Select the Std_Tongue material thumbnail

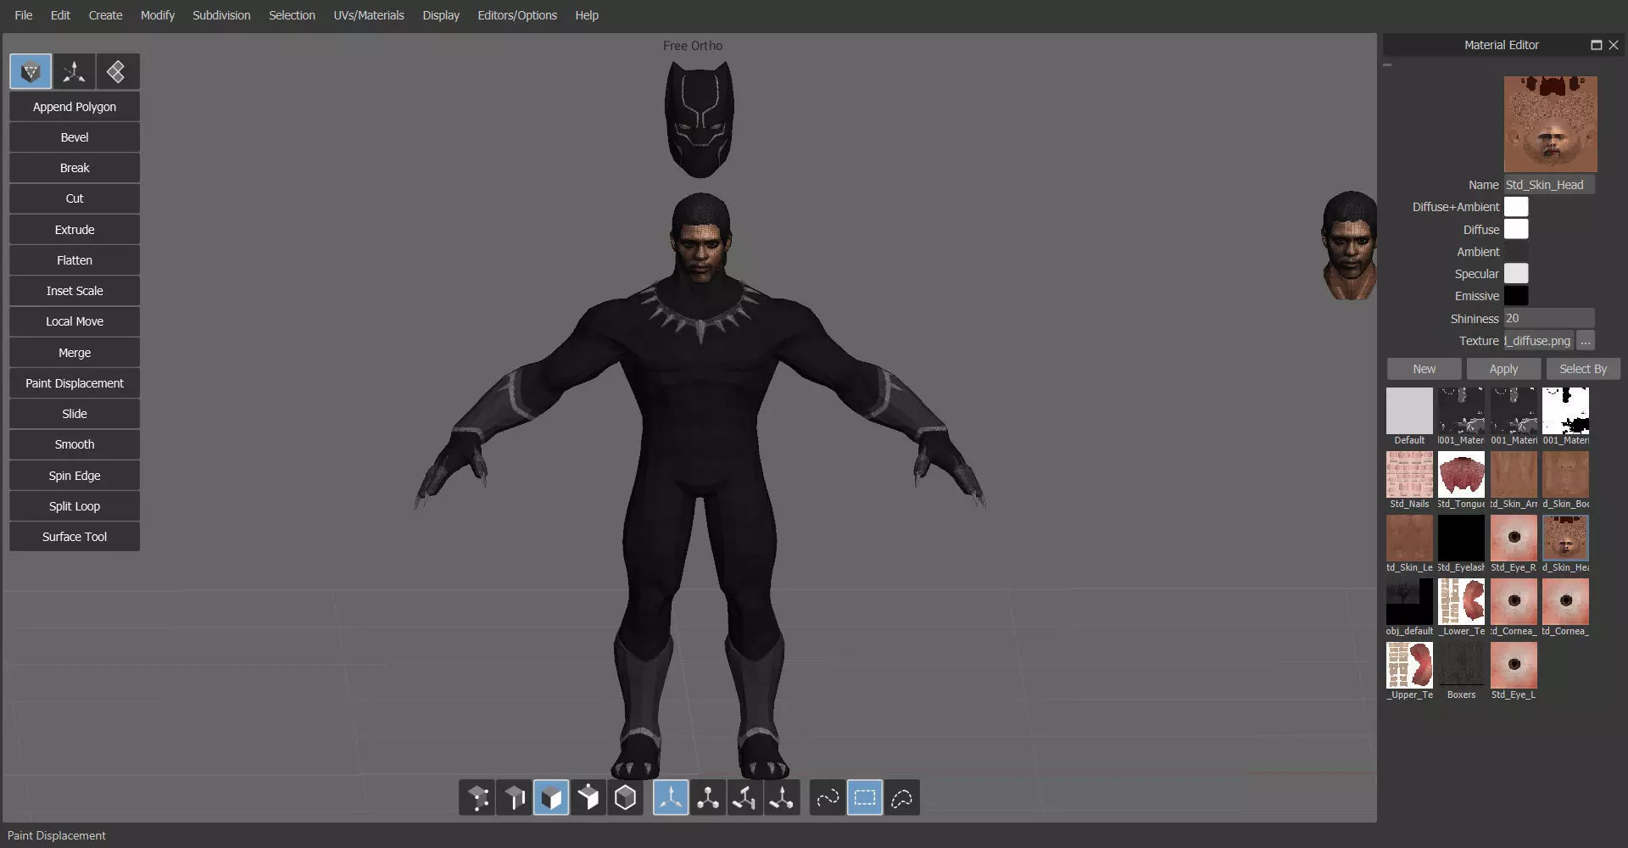[x=1462, y=475]
